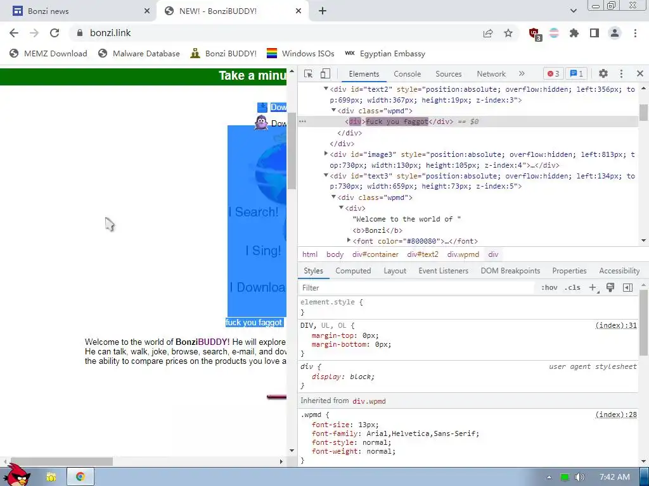649x486 pixels.
Task: Select body in the DOM breadcrumb
Action: click(335, 254)
